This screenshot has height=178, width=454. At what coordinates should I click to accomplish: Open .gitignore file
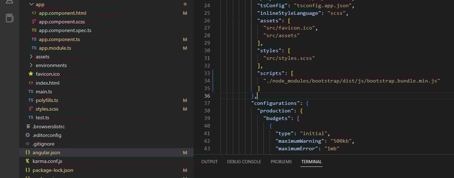point(43,144)
